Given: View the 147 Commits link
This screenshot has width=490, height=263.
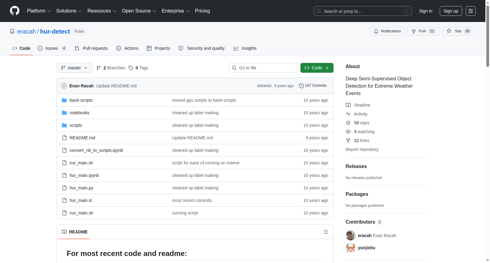Looking at the screenshot, I should pyautogui.click(x=313, y=86).
